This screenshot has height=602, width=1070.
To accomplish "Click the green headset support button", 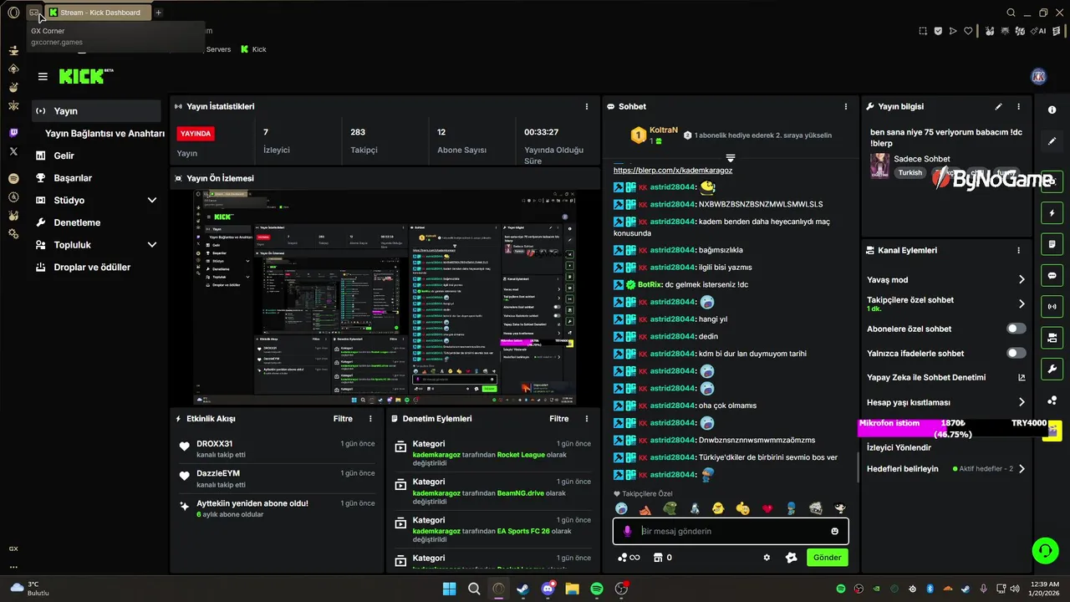I will [x=1045, y=549].
